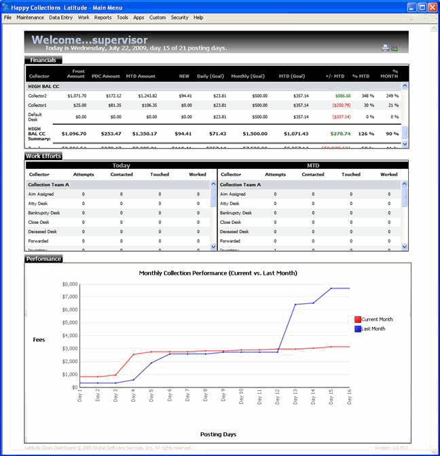Click the Financials section tab label
This screenshot has width=440, height=456.
[x=43, y=60]
